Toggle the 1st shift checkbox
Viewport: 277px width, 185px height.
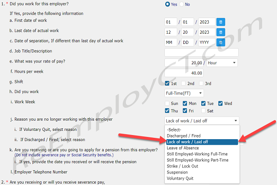pos(168,83)
